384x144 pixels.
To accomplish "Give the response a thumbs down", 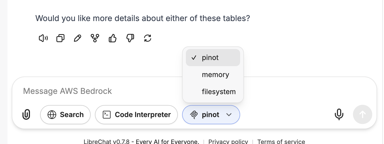I will coord(130,38).
